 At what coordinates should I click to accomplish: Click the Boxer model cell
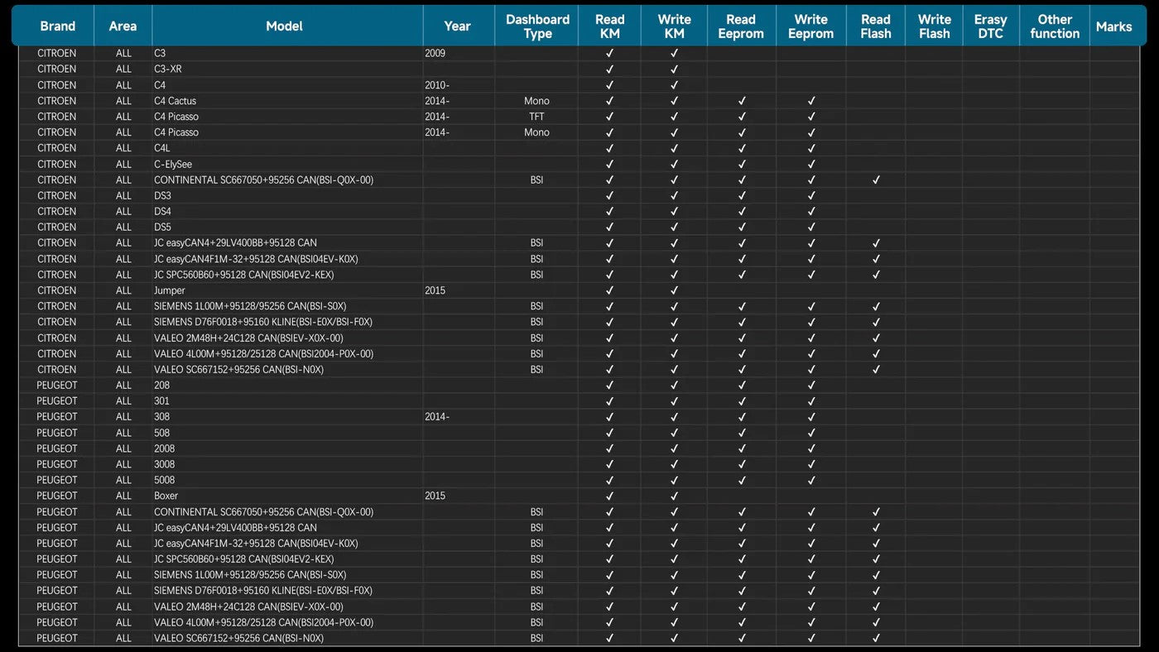[x=287, y=496]
